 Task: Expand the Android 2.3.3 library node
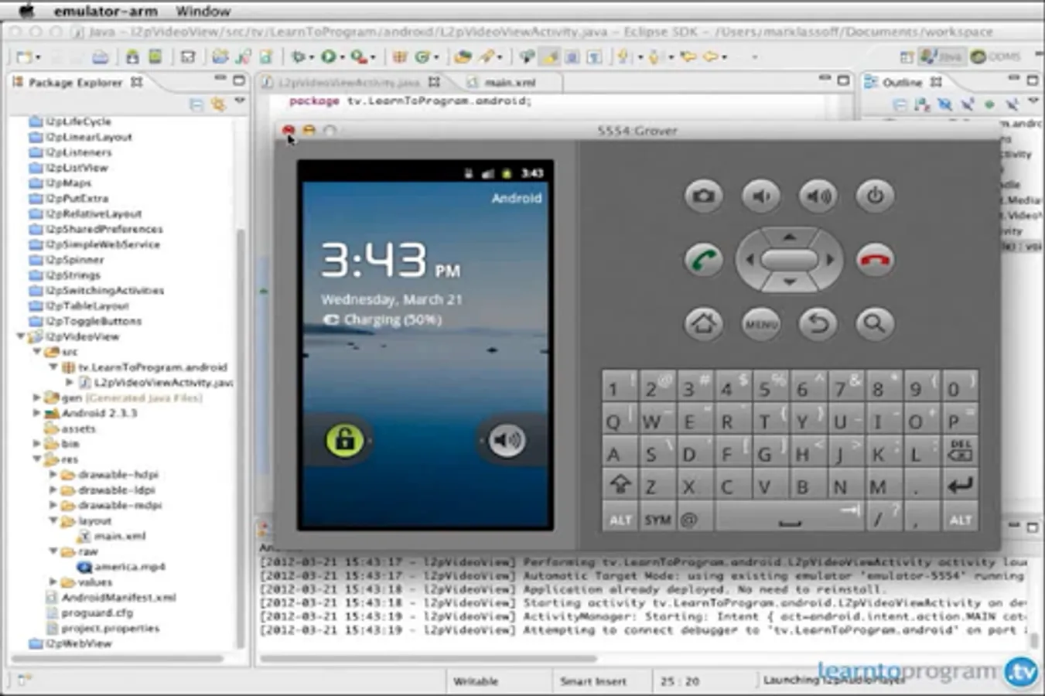pos(36,413)
